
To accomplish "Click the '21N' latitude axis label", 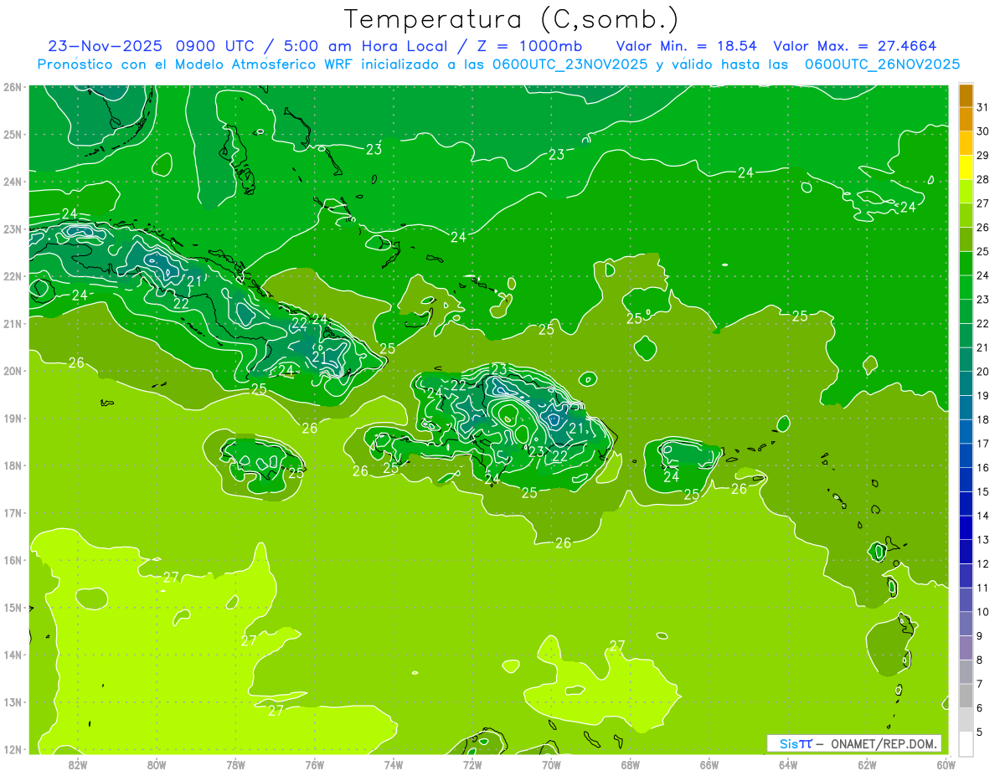I will point(13,324).
